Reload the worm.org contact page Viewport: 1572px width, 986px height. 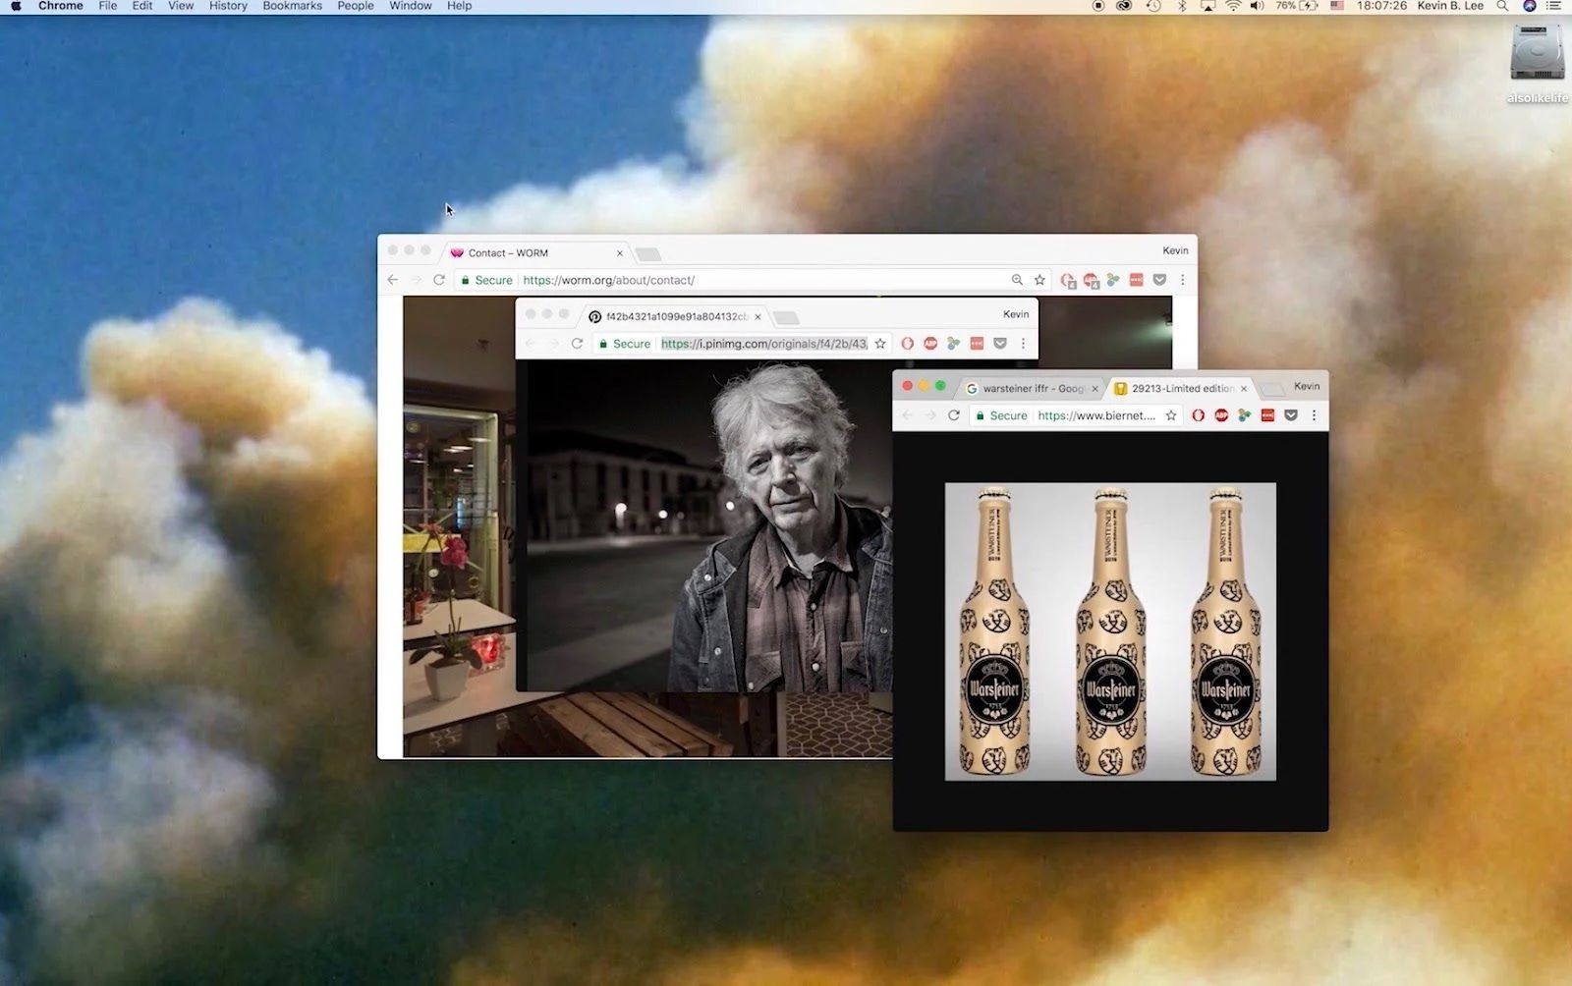439,280
